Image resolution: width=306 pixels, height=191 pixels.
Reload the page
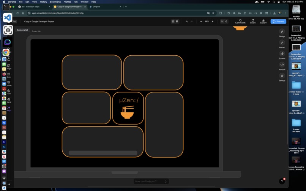[17, 13]
